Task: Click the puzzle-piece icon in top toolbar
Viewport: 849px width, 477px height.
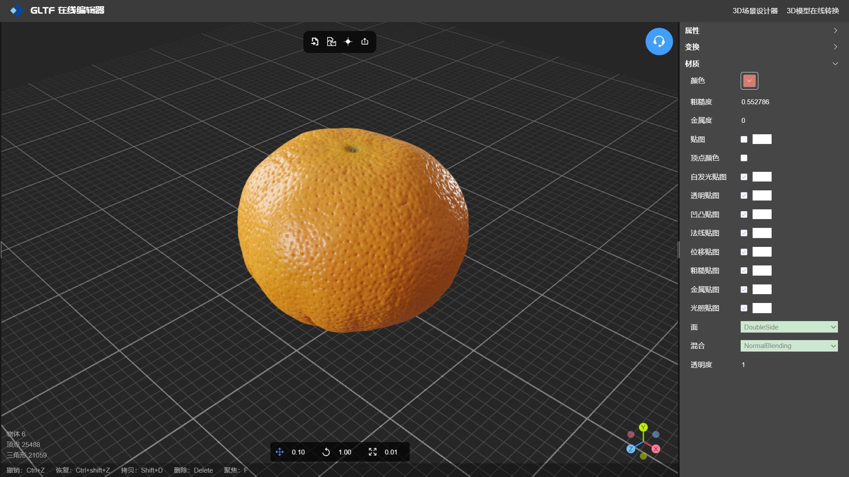Action: click(331, 42)
